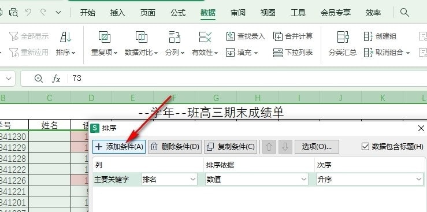
Task: Click the 分列 split columns icon
Action: [x=174, y=37]
